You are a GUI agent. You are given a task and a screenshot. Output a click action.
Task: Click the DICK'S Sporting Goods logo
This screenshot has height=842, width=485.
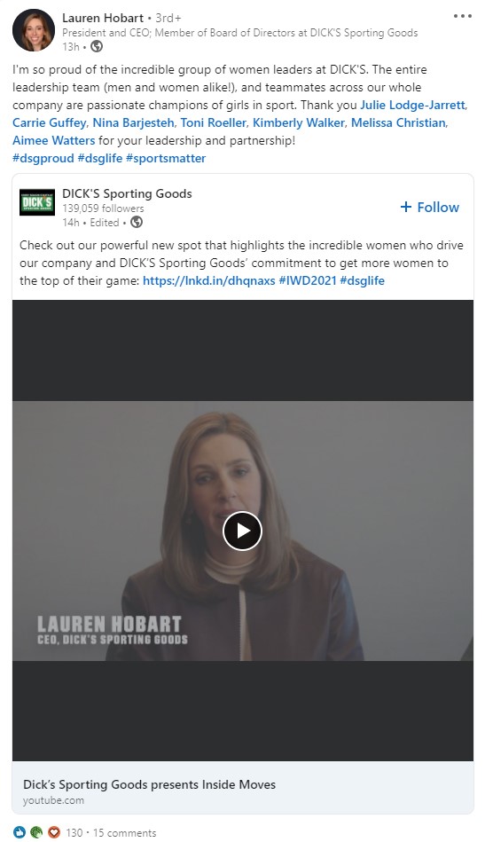pyautogui.click(x=37, y=202)
